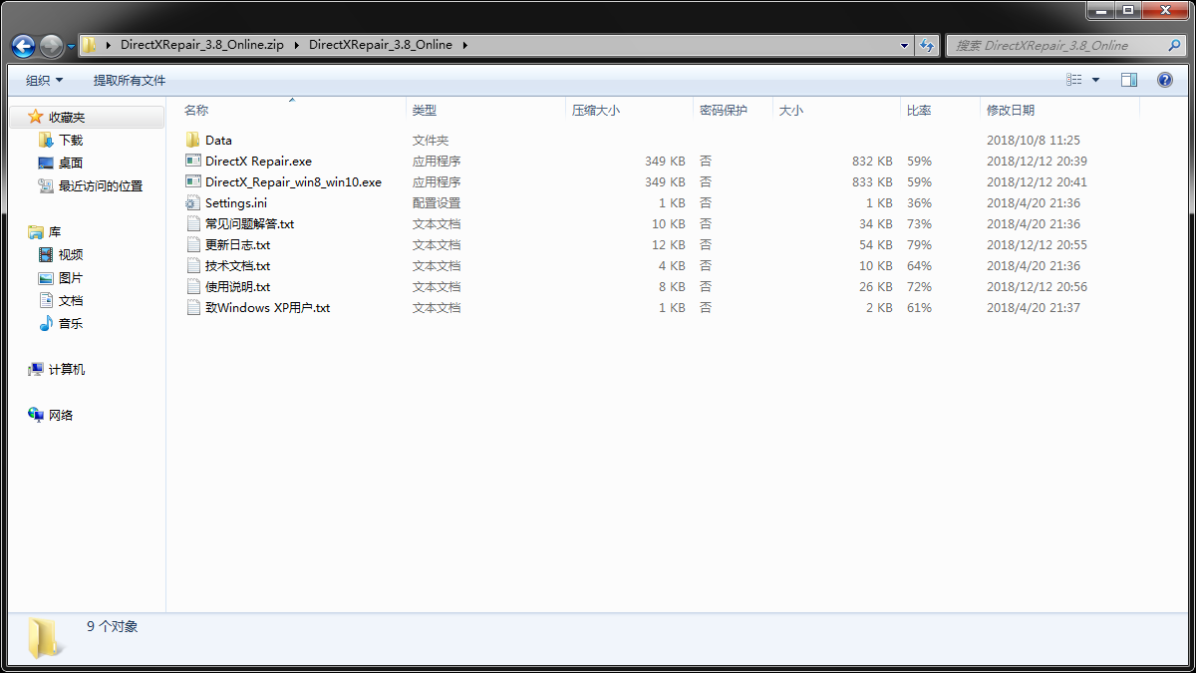Click the icon of DirectX_Repair_win8_win10.exe

tap(193, 181)
